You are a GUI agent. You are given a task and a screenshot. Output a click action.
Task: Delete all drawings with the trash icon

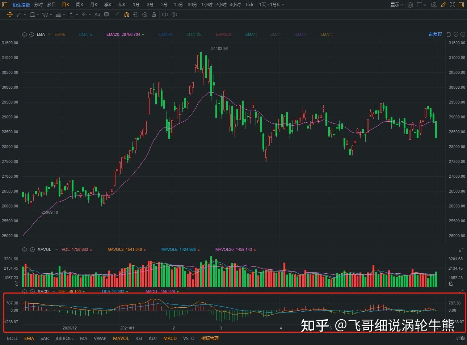154,14
